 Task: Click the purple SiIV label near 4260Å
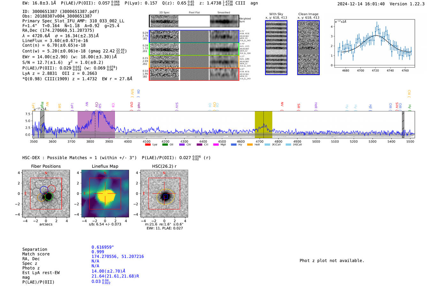177,106
